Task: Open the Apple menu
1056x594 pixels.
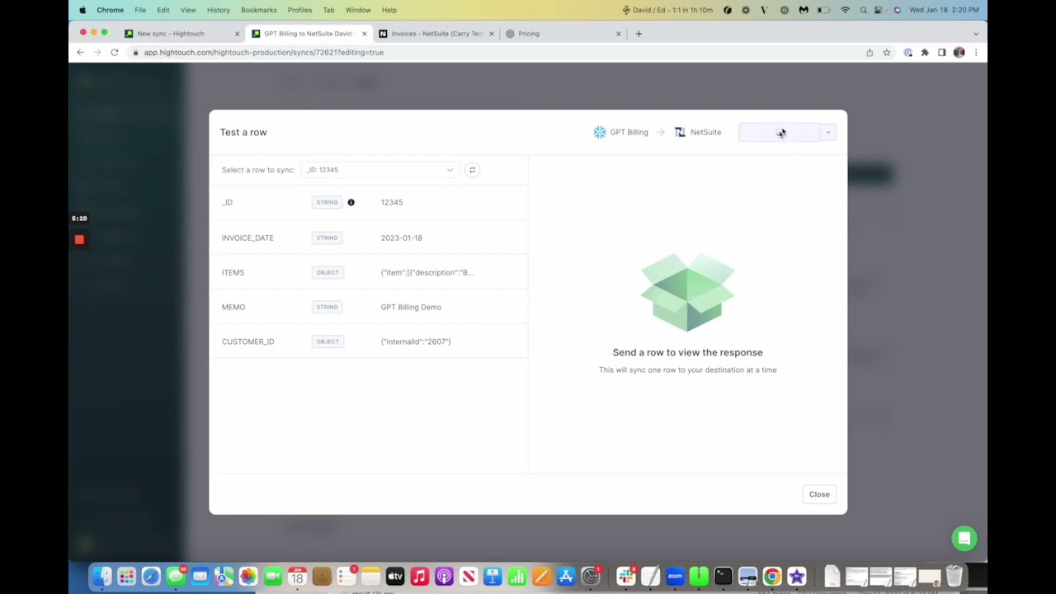Action: pos(82,10)
